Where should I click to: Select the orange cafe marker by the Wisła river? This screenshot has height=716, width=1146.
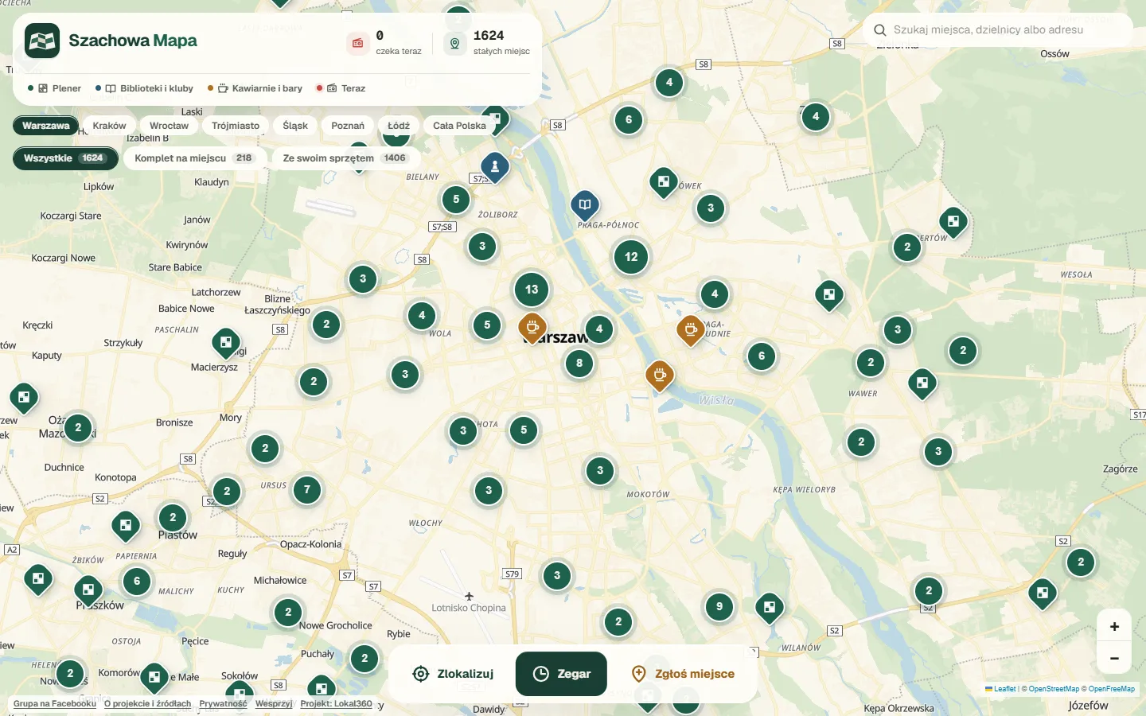tap(659, 375)
